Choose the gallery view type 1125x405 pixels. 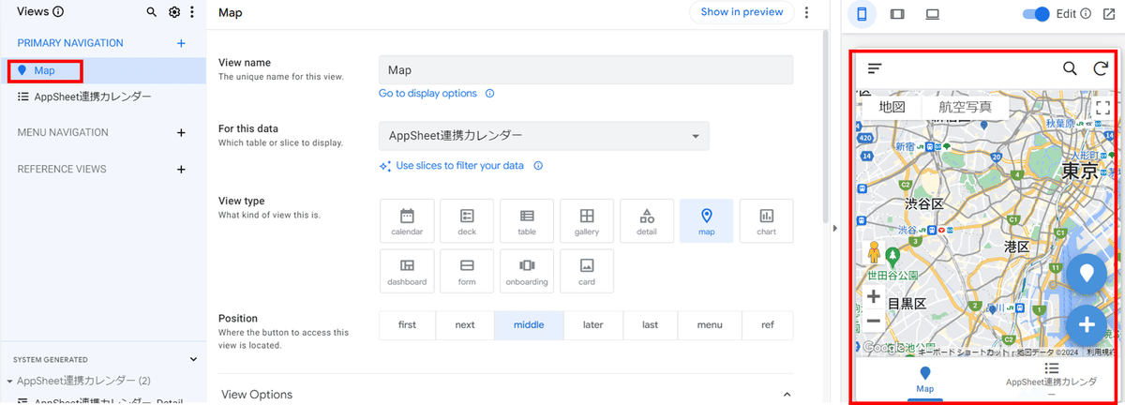587,221
